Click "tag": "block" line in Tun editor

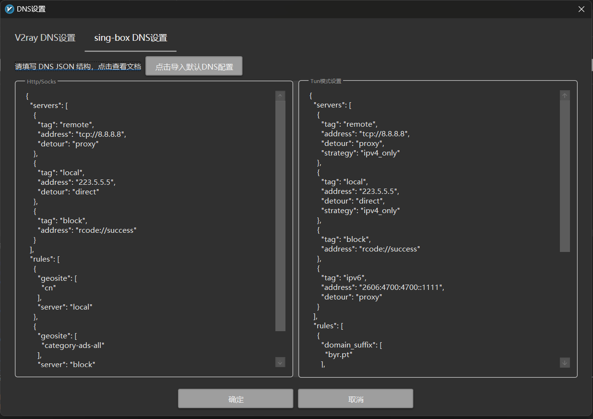click(x=346, y=239)
